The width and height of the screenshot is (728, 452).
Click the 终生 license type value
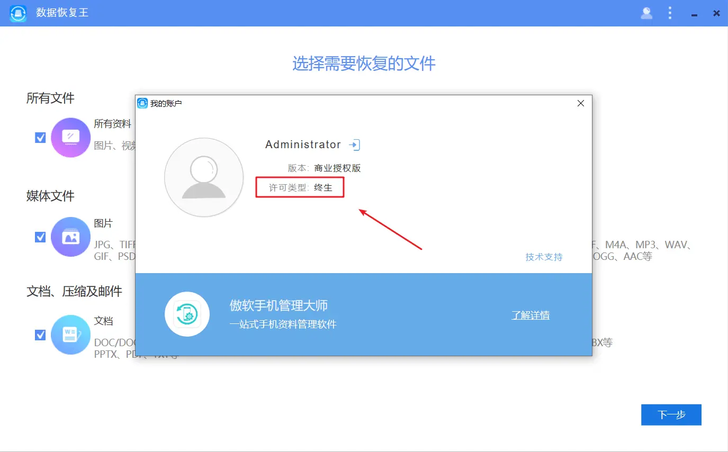pyautogui.click(x=323, y=187)
